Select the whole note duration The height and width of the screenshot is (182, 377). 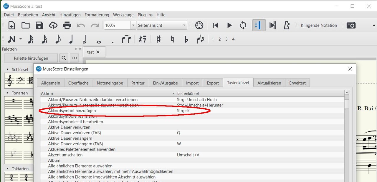(99, 42)
